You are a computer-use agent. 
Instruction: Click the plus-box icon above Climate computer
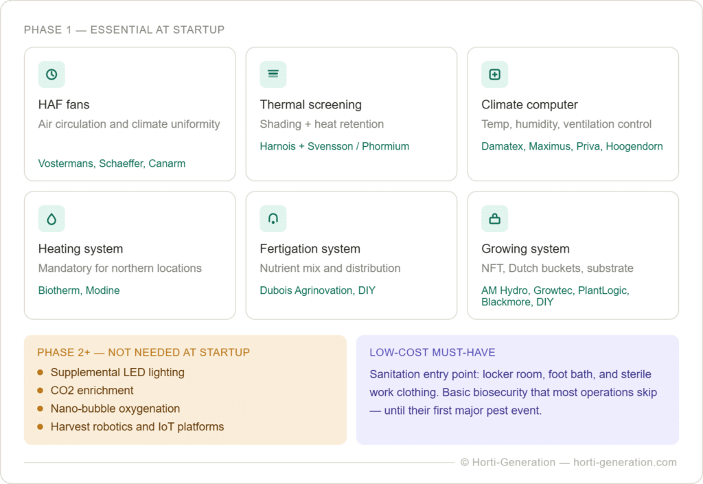click(494, 74)
